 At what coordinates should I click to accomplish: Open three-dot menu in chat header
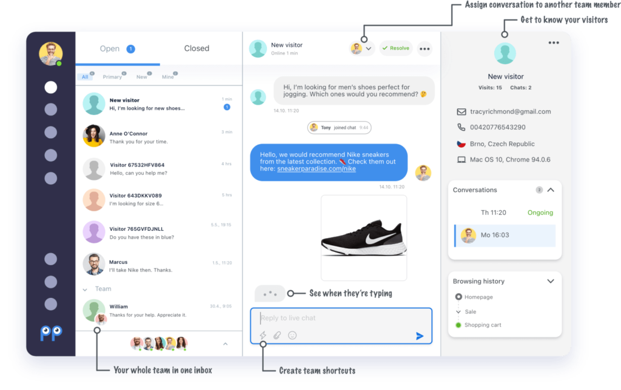[425, 48]
